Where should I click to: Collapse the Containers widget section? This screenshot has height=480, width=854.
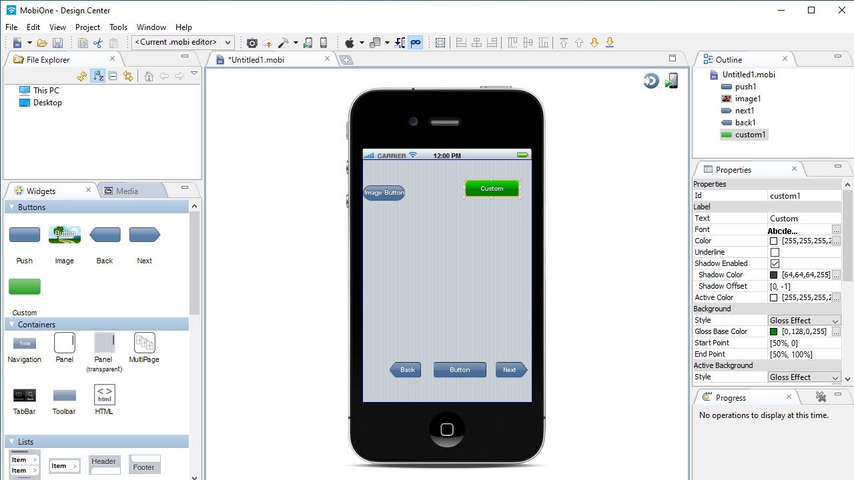[11, 325]
